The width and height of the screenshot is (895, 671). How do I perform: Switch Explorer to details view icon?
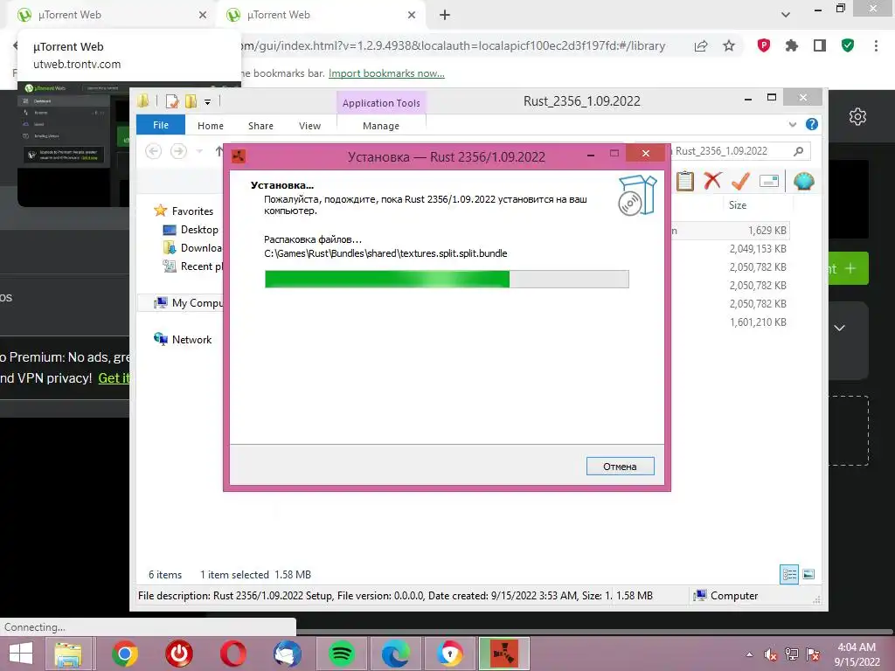pyautogui.click(x=789, y=574)
